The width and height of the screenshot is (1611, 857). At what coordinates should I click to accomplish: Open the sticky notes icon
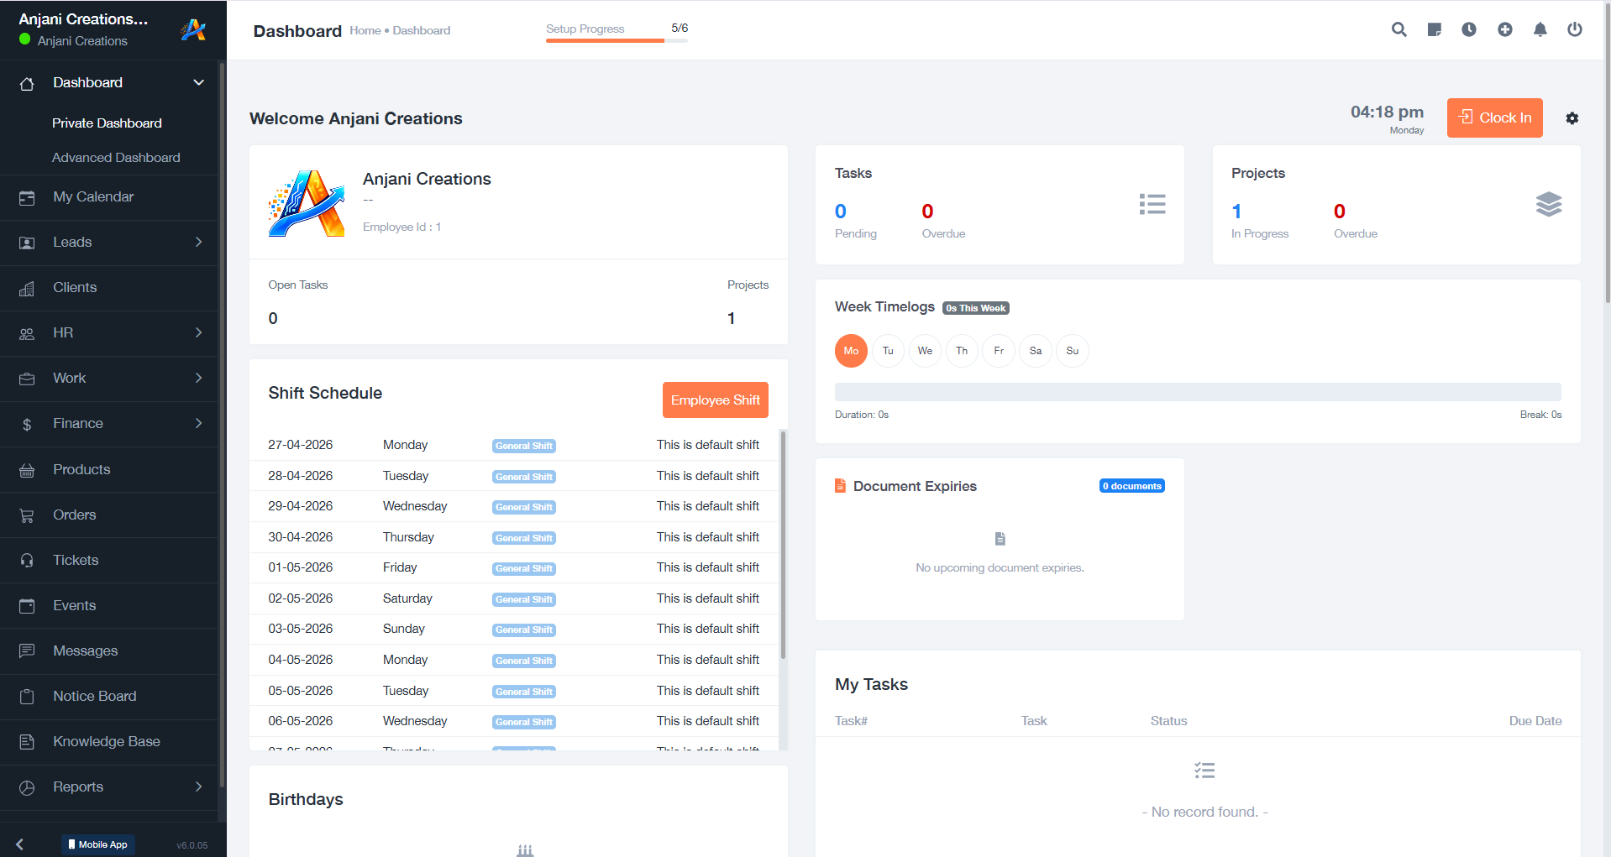point(1434,29)
